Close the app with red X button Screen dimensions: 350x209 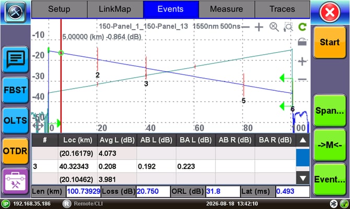point(330,13)
